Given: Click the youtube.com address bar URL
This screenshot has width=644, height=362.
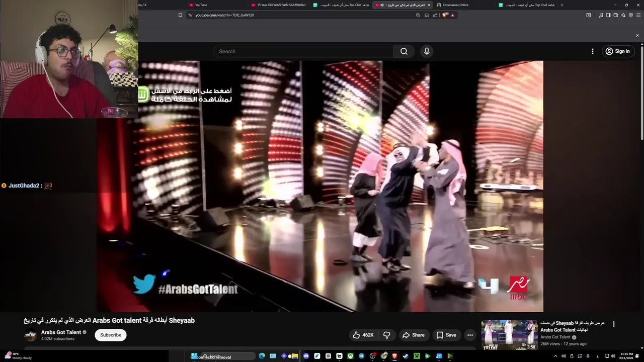Looking at the screenshot, I should tap(224, 15).
